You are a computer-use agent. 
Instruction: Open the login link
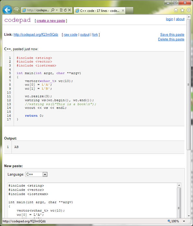coord(169,19)
